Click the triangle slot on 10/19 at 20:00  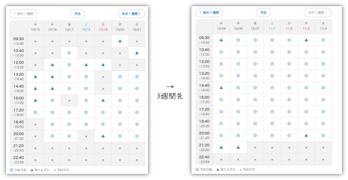pos(103,136)
